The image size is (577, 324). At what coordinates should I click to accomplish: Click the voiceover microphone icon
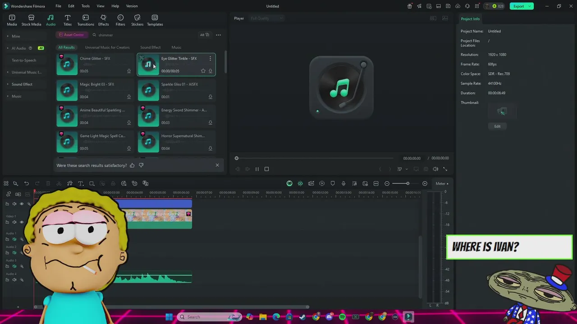343,184
